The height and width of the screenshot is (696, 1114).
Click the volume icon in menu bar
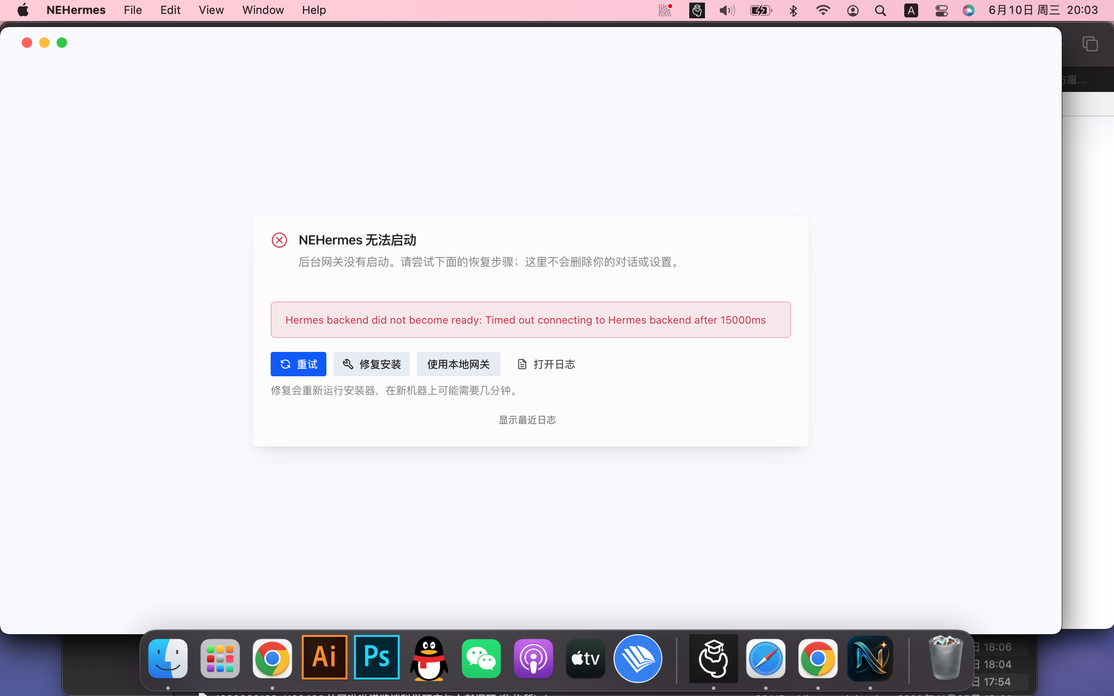click(x=727, y=10)
